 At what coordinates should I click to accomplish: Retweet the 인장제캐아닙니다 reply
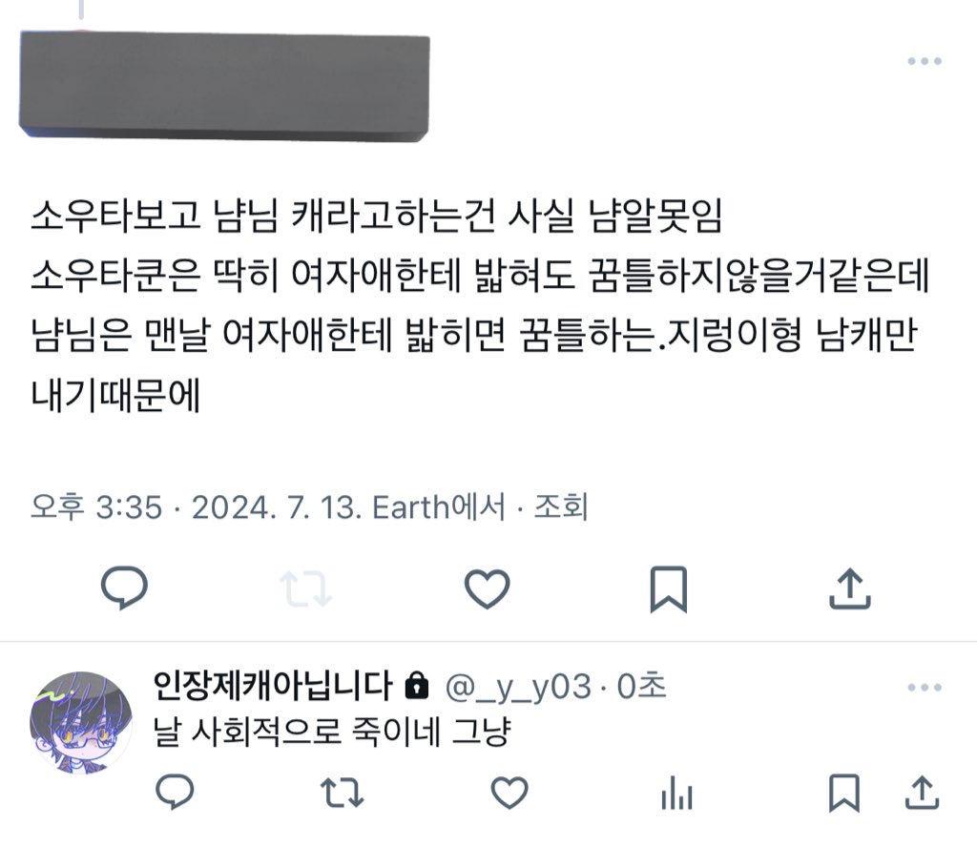tap(343, 793)
